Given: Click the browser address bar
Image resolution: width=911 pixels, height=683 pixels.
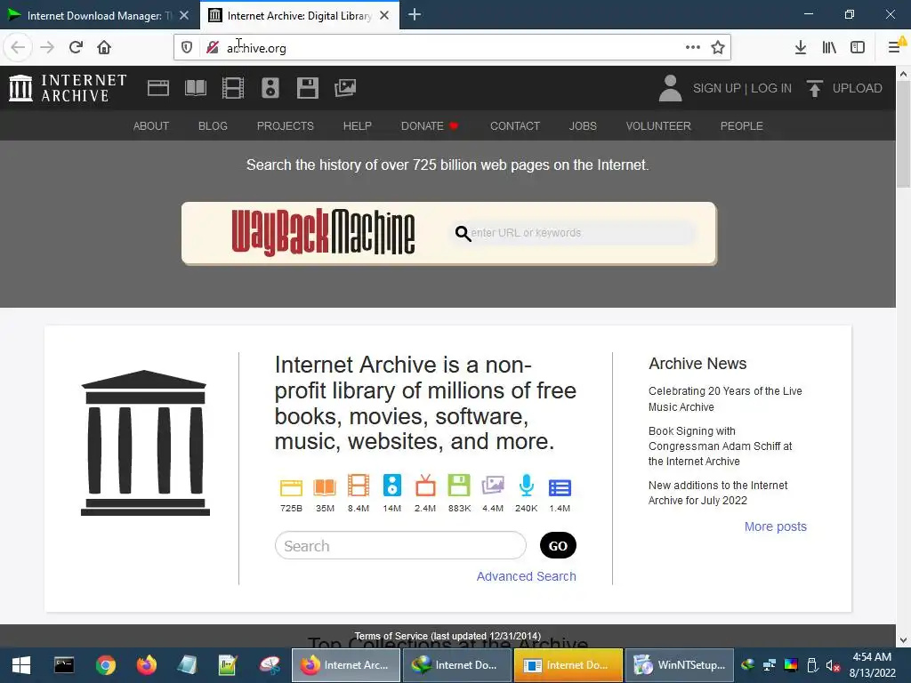Looking at the screenshot, I should [453, 48].
